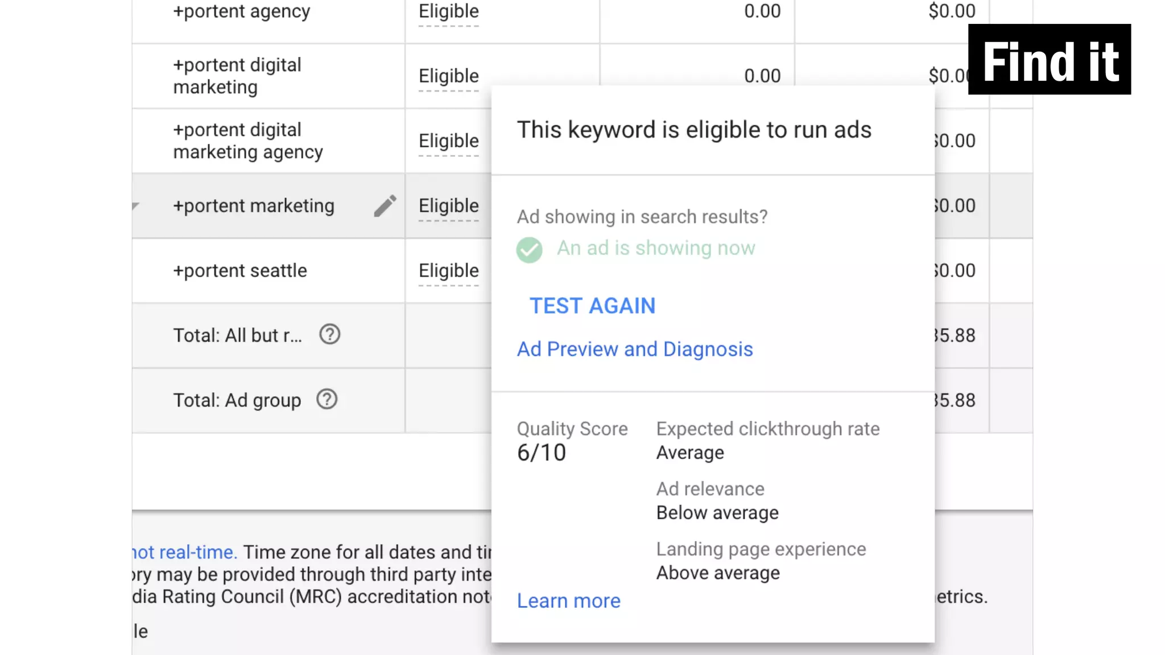The height and width of the screenshot is (655, 1165).
Task: Select the +portent agency keyword
Action: [x=241, y=11]
